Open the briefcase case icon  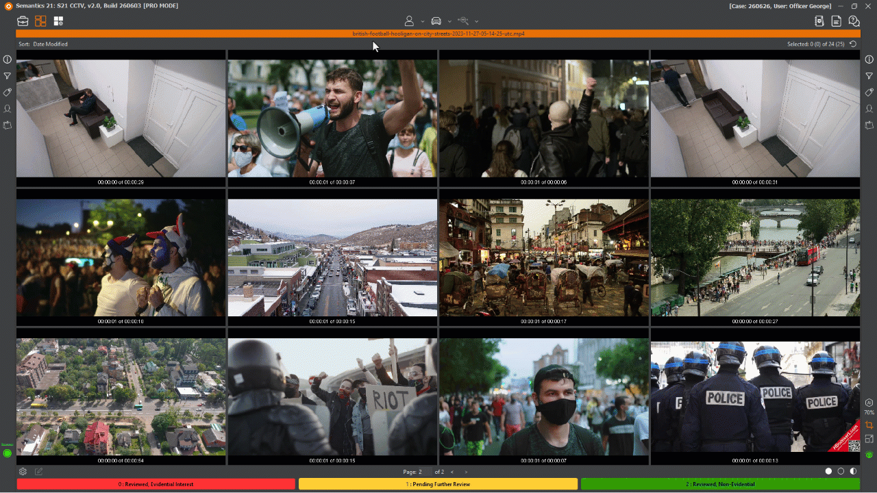(x=23, y=21)
